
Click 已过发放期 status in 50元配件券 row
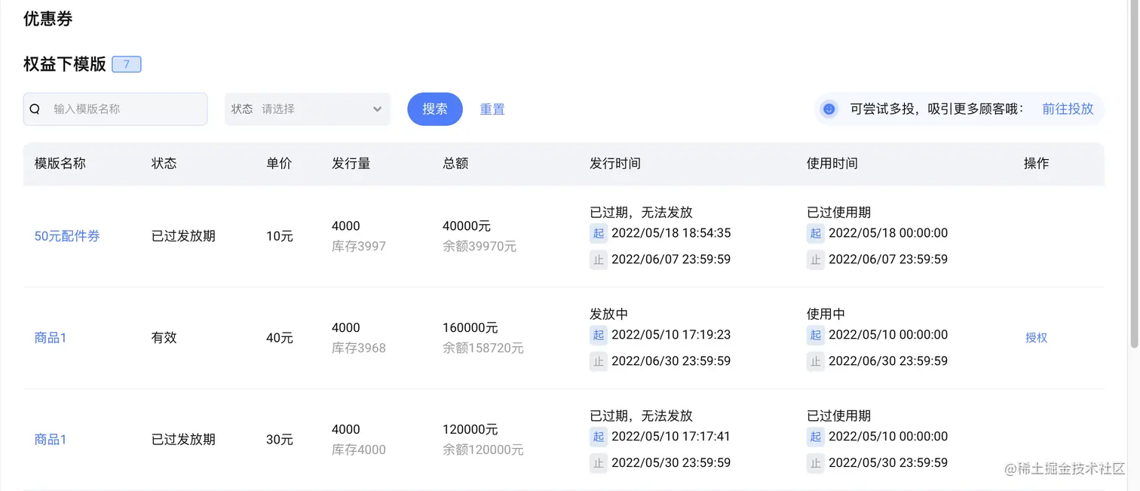pyautogui.click(x=183, y=236)
